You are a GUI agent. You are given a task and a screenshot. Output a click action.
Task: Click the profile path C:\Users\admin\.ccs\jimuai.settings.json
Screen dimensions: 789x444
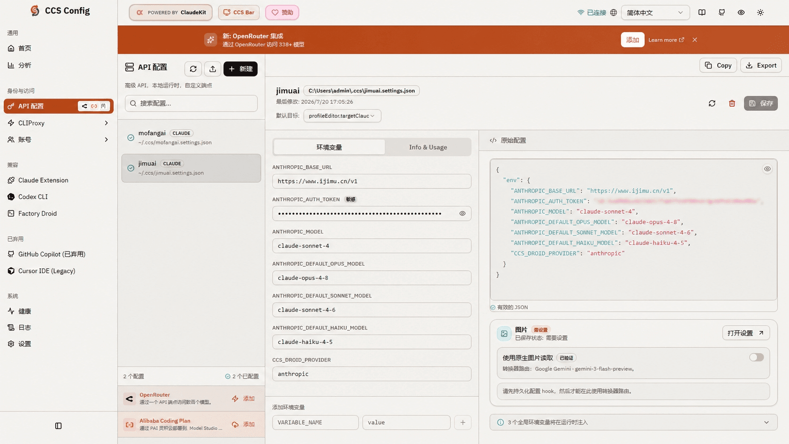(x=361, y=91)
